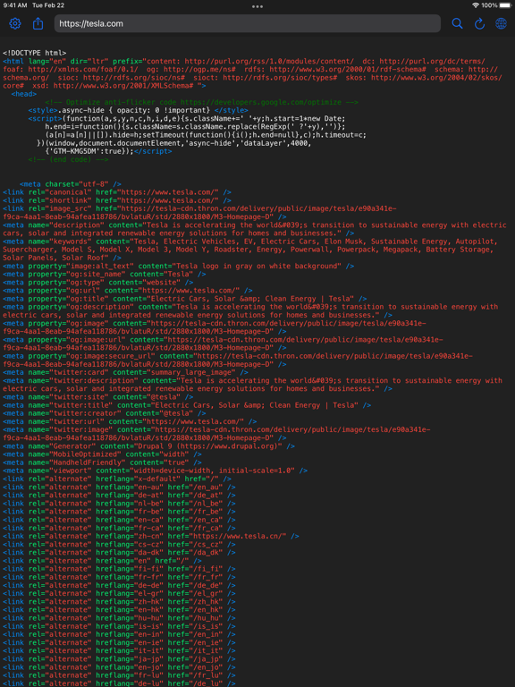Tap the 9:41 AM clock
Screen dimensions: 515x687
[x=15, y=5]
